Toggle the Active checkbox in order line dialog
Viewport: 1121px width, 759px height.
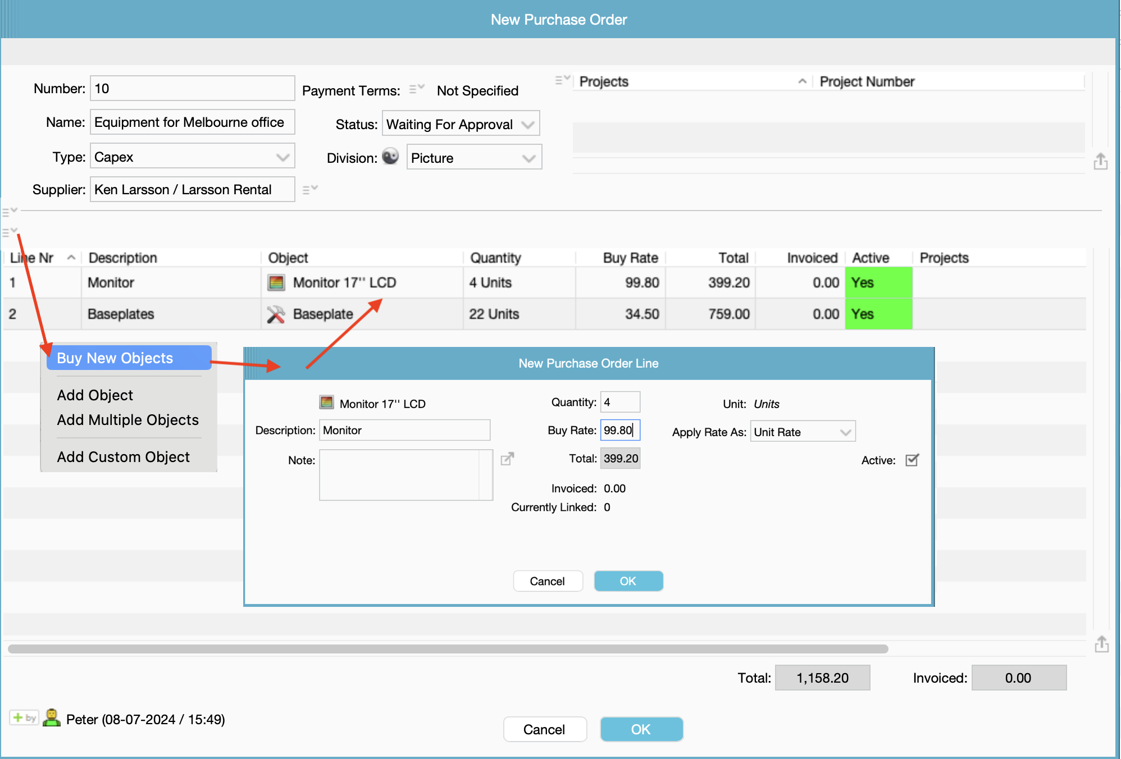tap(912, 460)
